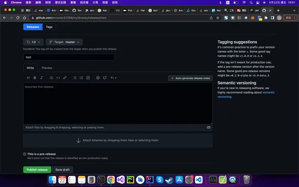The width and height of the screenshot is (299, 187).
Task: Click the cross-reference icon in toolbar
Action: tap(105, 78)
